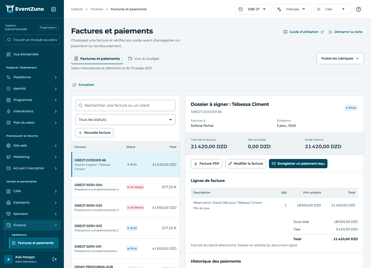Screen dimensions: 371x268
Task: Click the Marketing megaphone icon
Action: coord(9,157)
